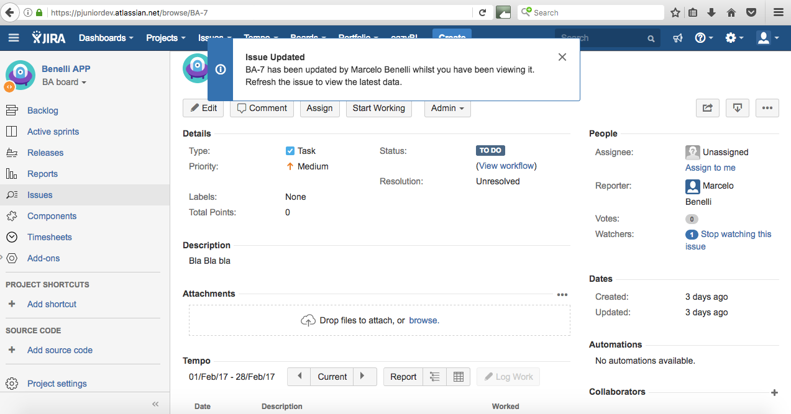Click Add source code link

tap(60, 350)
